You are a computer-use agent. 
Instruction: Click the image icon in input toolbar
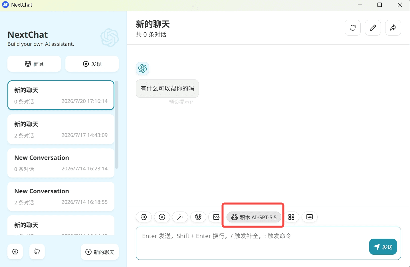(216, 217)
